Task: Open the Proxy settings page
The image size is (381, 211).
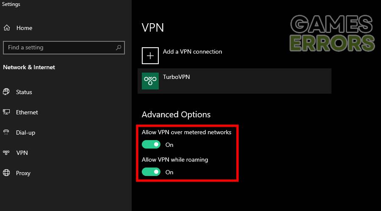Action: pyautogui.click(x=23, y=173)
